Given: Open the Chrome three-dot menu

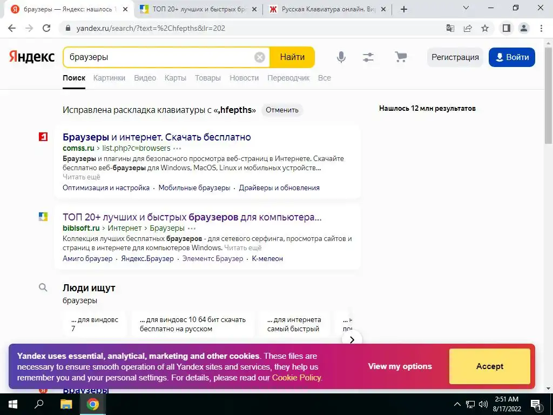Looking at the screenshot, I should point(541,28).
